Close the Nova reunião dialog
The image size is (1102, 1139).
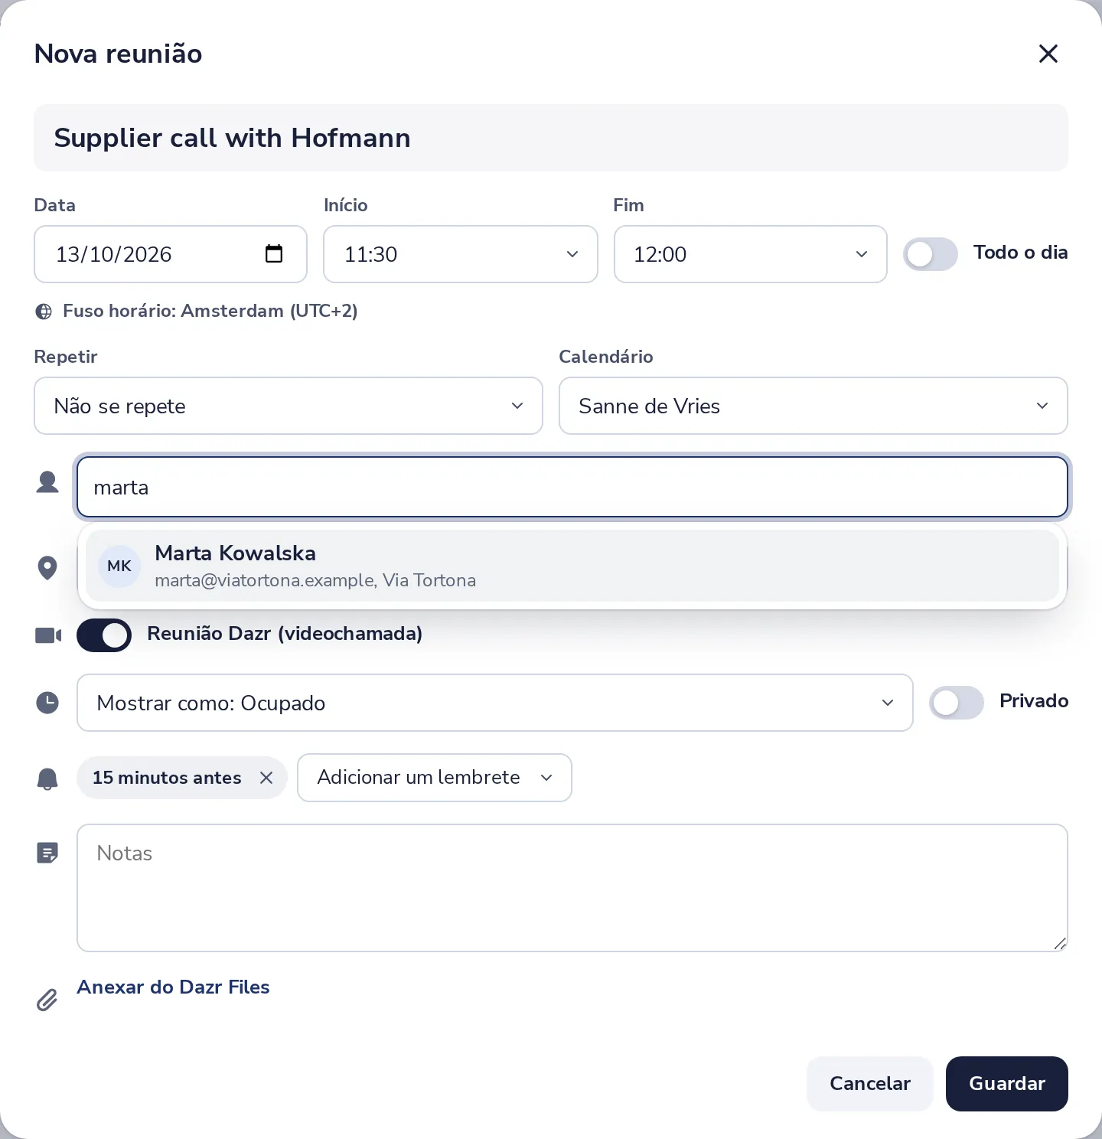[x=1048, y=54]
